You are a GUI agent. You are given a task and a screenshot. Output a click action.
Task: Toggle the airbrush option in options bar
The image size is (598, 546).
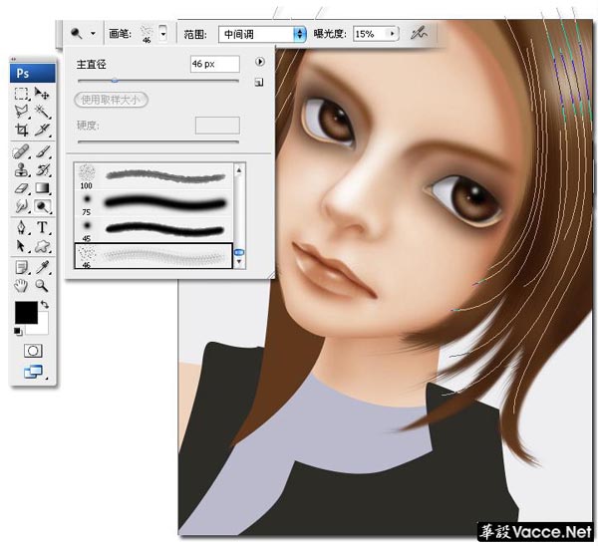419,34
